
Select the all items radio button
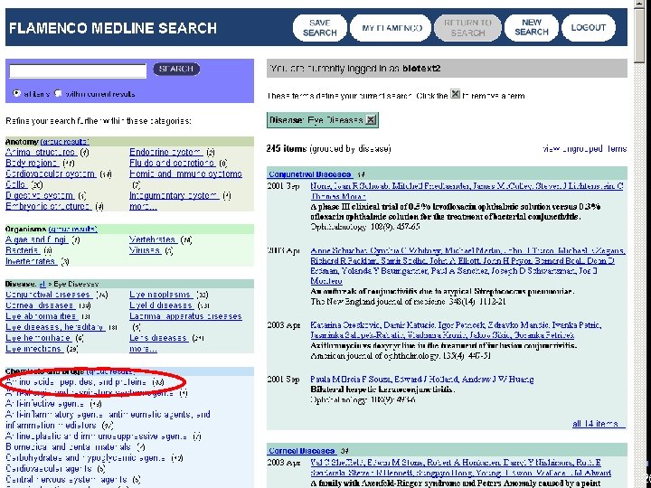point(16,93)
